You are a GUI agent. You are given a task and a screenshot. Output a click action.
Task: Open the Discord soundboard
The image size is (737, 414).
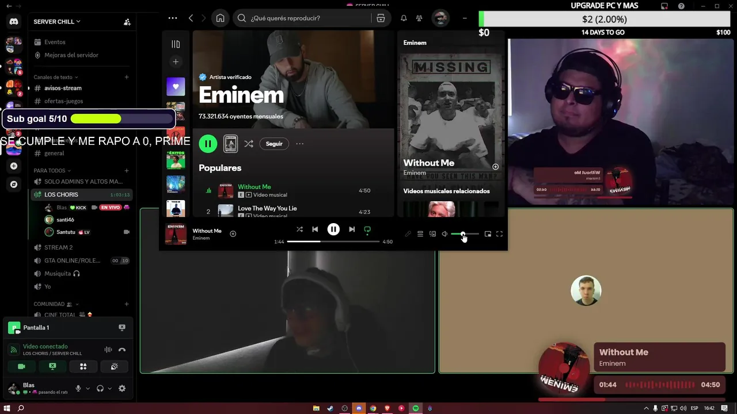(115, 366)
